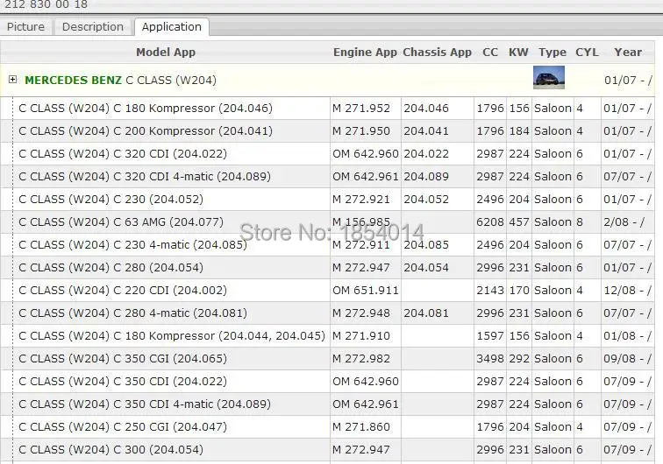Select row C 200 Kompressor (204.041)
This screenshot has height=464, width=663.
click(328, 131)
